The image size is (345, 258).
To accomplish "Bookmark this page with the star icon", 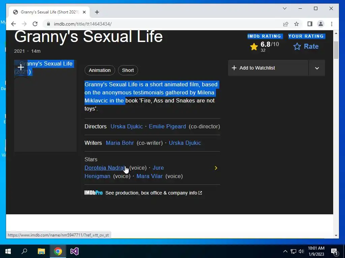I will click(296, 24).
